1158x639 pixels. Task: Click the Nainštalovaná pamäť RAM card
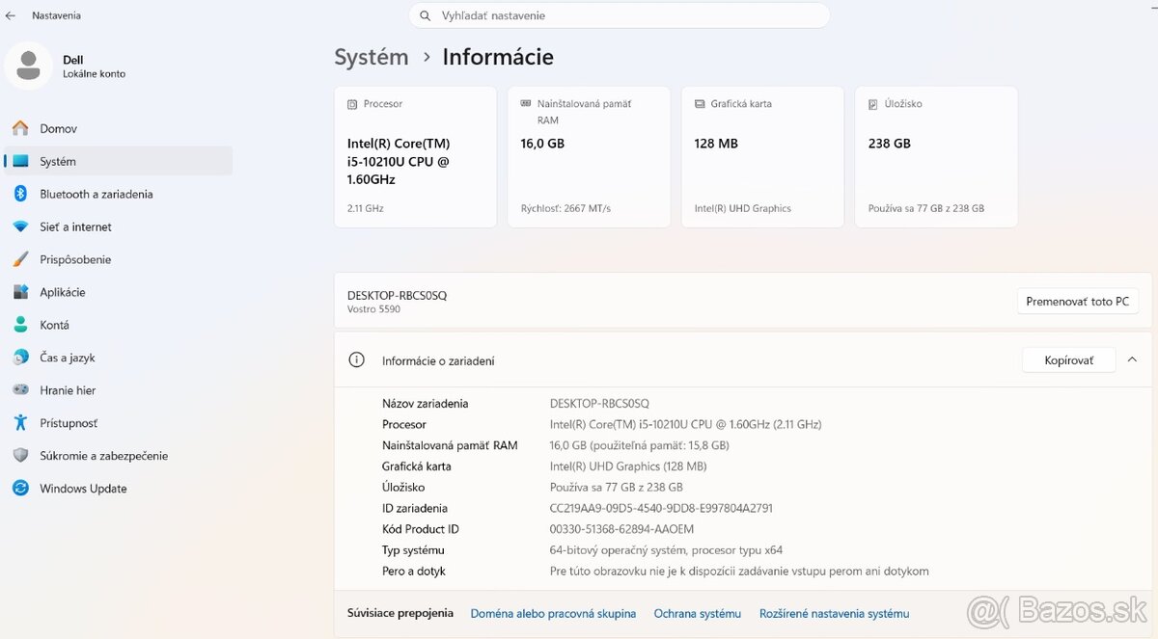[x=589, y=157]
